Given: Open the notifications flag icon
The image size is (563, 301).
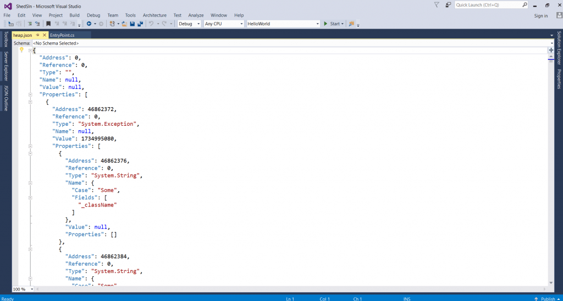Looking at the screenshot, I should click(437, 5).
